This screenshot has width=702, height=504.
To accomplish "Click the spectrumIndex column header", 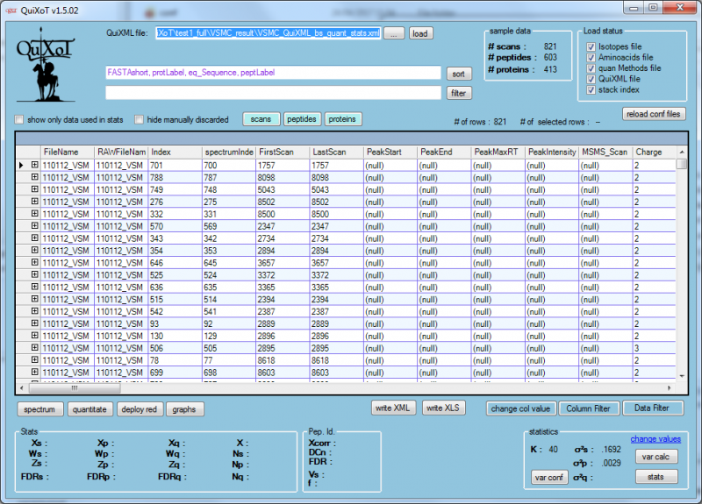I will (x=229, y=152).
